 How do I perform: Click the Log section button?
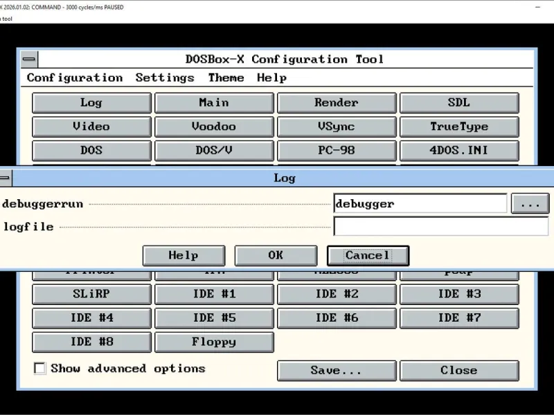pyautogui.click(x=91, y=102)
